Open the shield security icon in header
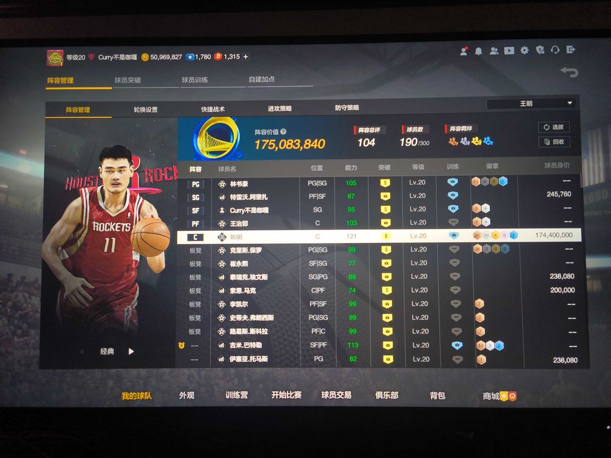 click(x=540, y=50)
